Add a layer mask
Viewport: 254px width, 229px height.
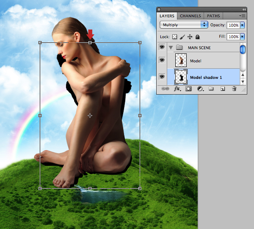point(188,89)
